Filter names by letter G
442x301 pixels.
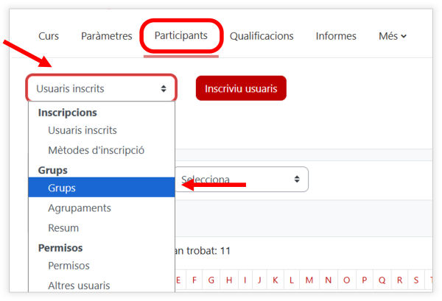coord(211,280)
